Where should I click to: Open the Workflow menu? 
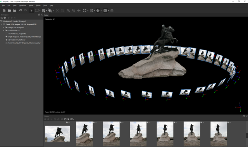point(22,5)
